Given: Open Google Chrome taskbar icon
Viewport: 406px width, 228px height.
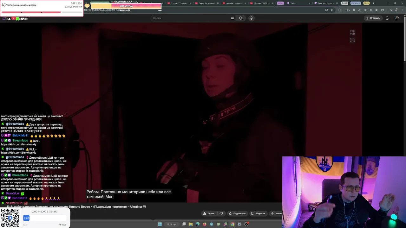Looking at the screenshot, I should (x=232, y=224).
